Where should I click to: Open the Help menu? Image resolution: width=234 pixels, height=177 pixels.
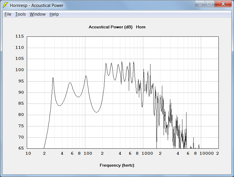(x=54, y=14)
